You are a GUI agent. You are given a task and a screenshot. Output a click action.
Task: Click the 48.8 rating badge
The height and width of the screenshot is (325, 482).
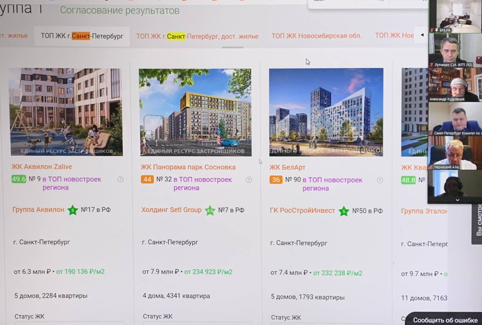409,180
